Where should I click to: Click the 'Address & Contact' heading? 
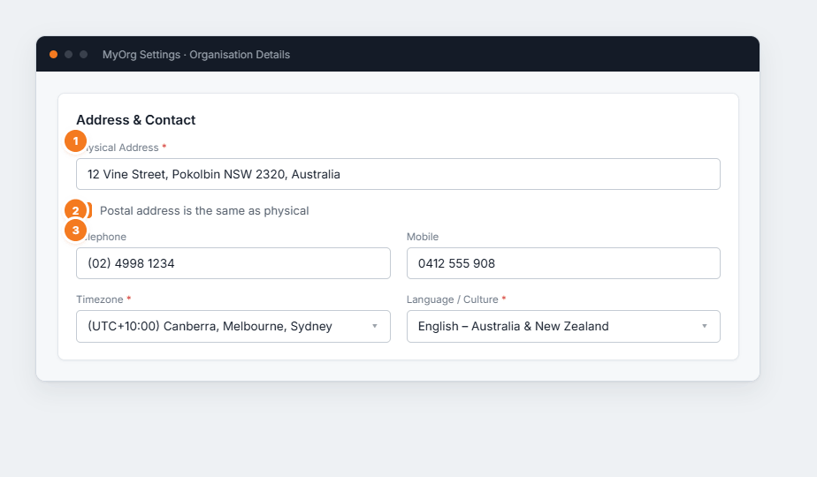pos(136,120)
